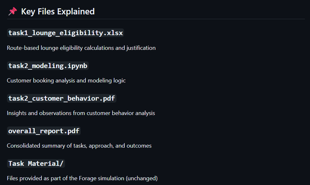Select the overall_report.pdf file name
This screenshot has width=310, height=185.
click(44, 131)
